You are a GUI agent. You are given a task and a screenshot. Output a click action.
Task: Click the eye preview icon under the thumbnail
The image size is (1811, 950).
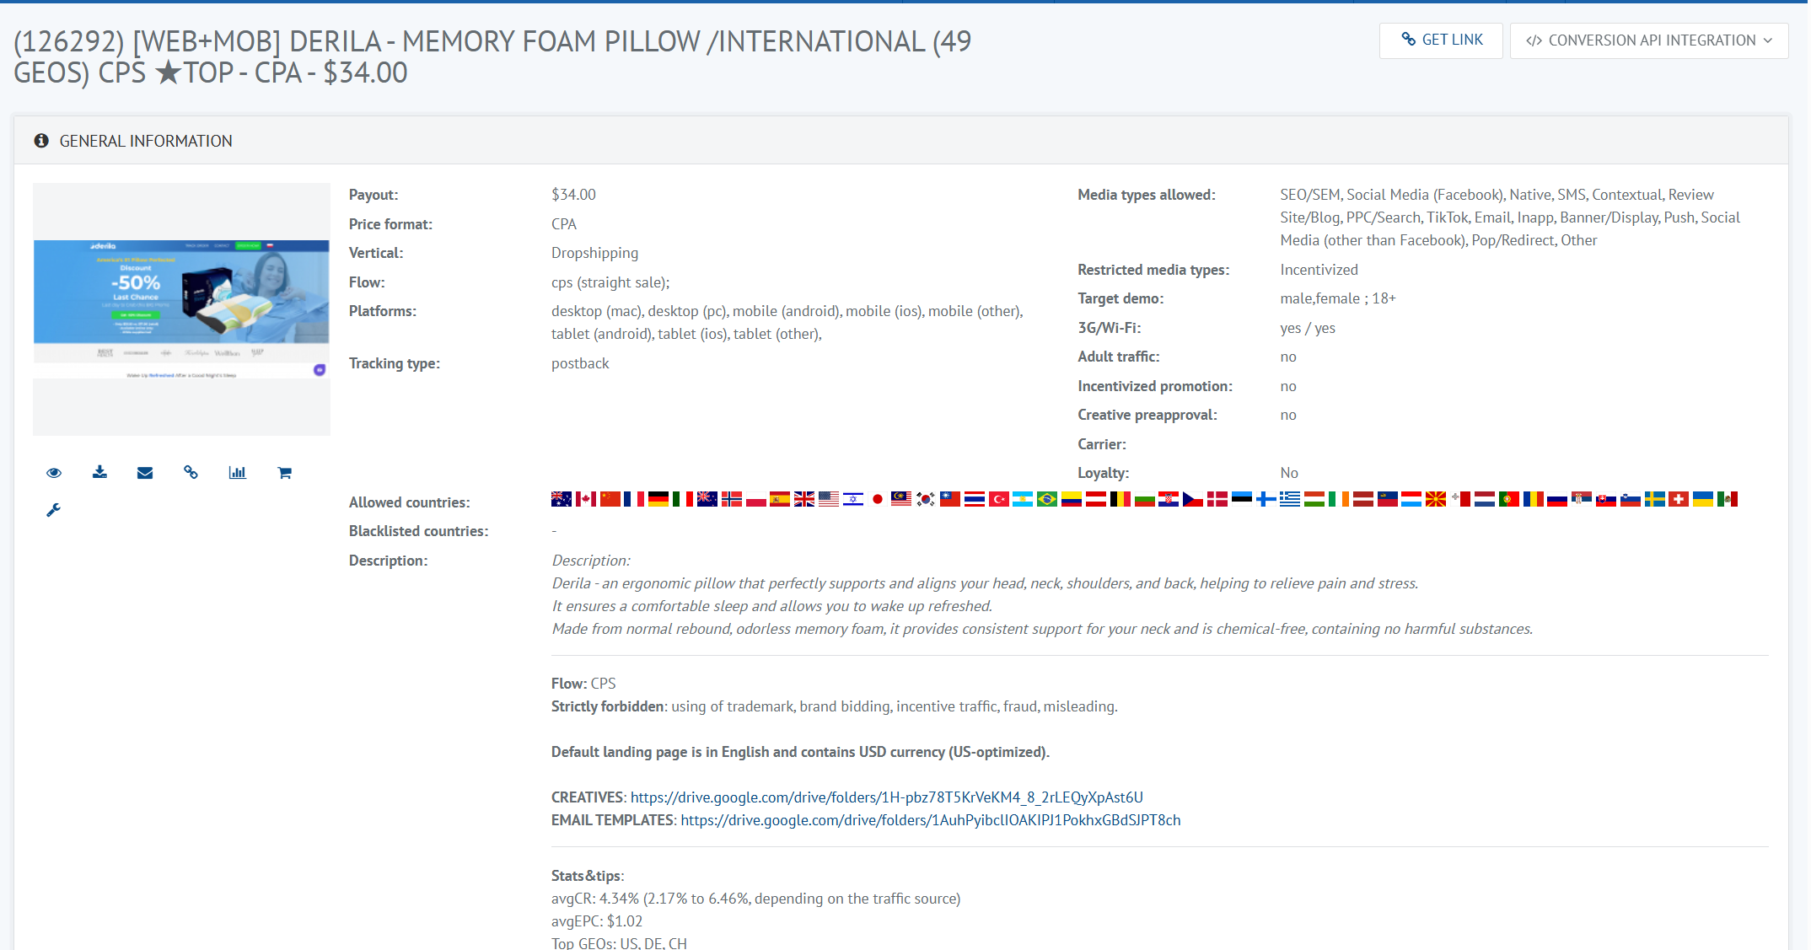(54, 473)
